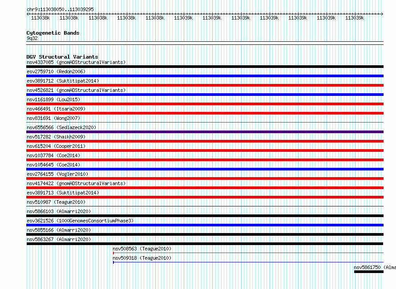Click the red start marker of nsv508563

(x=113, y=253)
